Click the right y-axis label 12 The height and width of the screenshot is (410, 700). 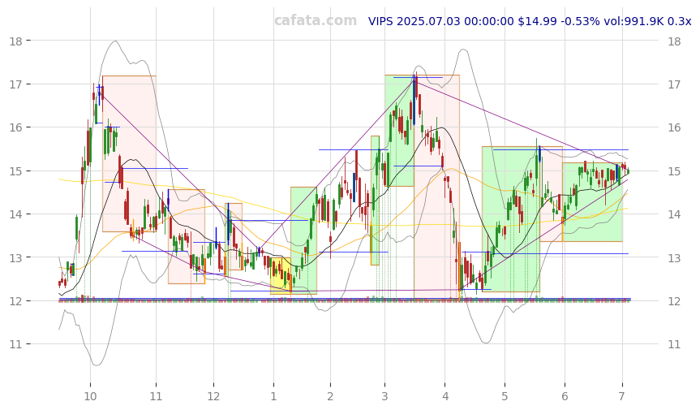click(x=675, y=301)
